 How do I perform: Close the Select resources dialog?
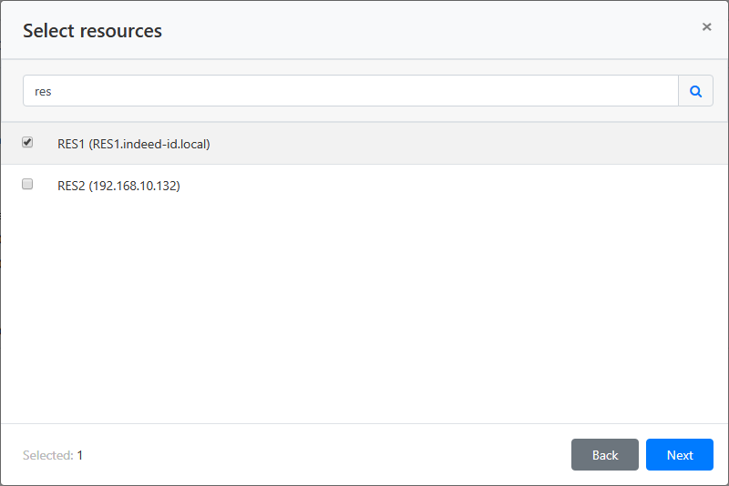pos(706,27)
